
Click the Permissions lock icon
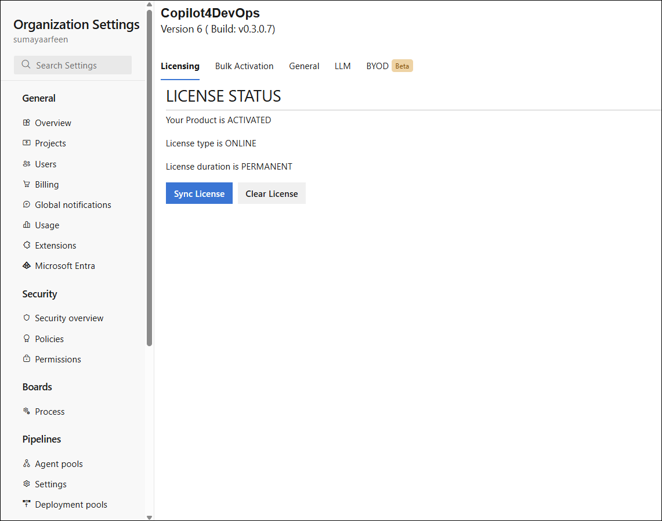click(x=27, y=359)
